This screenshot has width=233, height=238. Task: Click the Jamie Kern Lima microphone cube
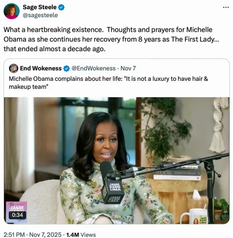tap(113, 192)
